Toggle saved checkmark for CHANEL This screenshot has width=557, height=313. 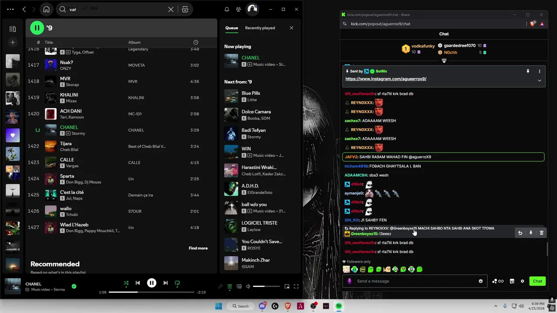[x=74, y=286]
